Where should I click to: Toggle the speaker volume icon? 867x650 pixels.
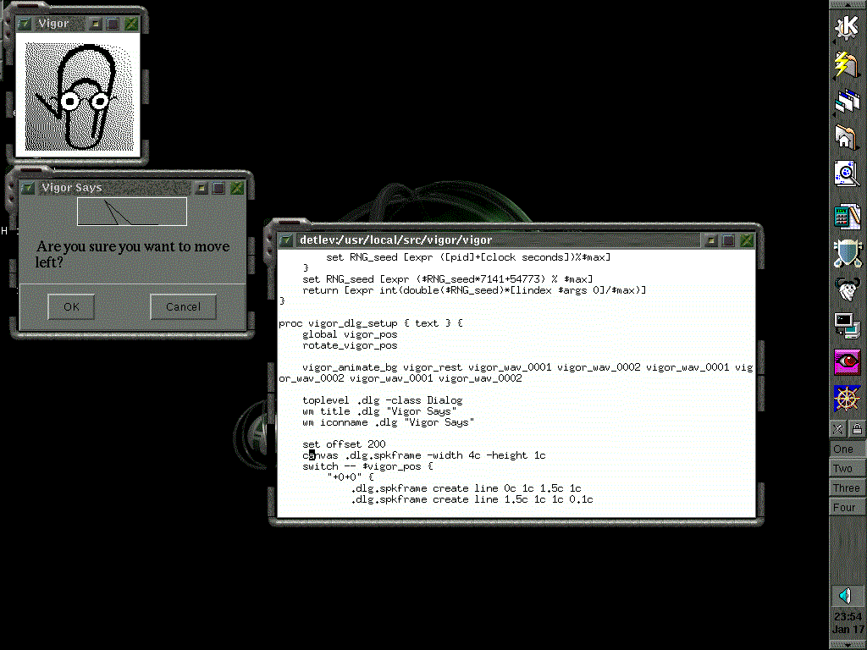[847, 596]
